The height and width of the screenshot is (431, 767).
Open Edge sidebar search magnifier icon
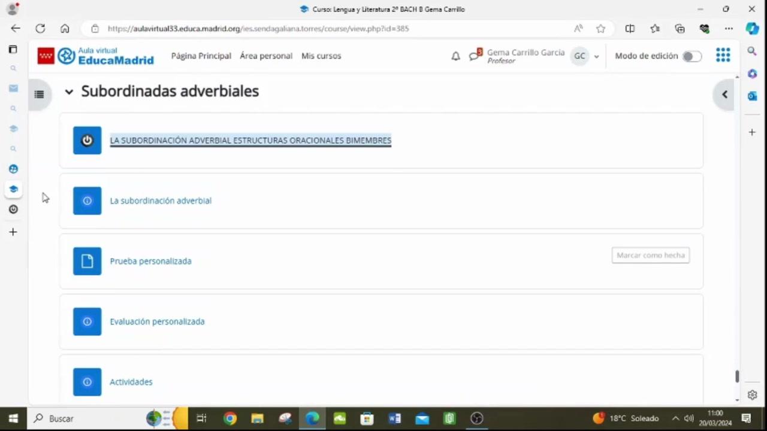(x=752, y=51)
